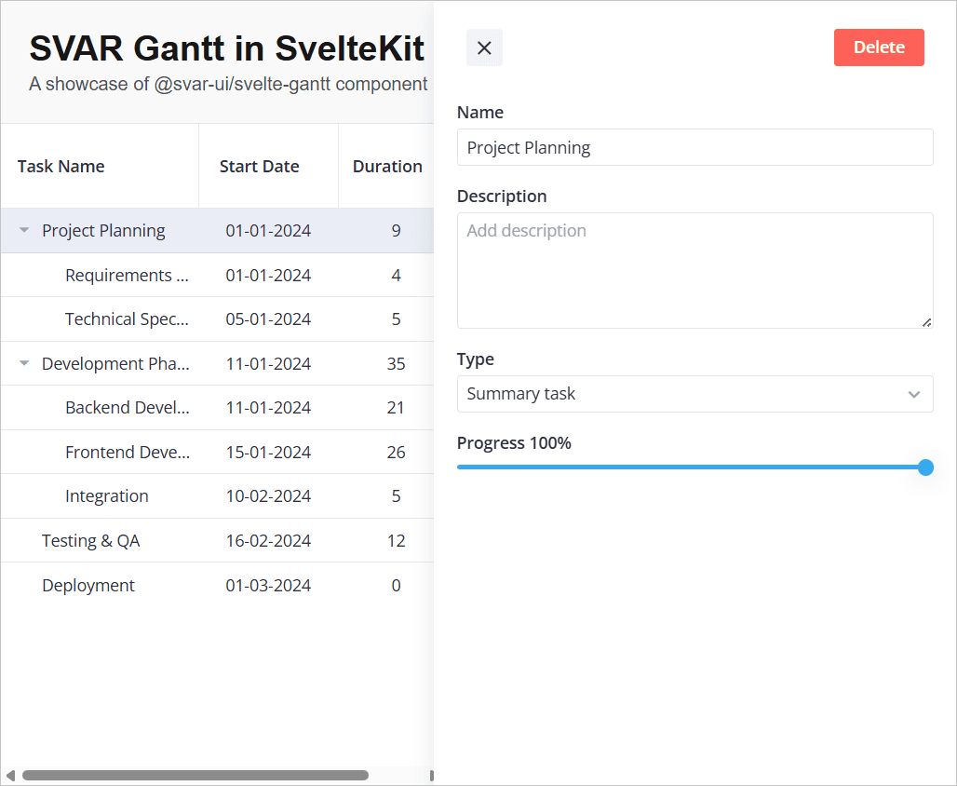Click the Task Name column header
957x786 pixels.
pos(61,167)
